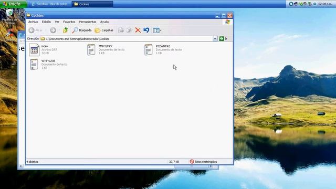This screenshot has width=336, height=189.
Task: Open the Favoritos menu
Action: (69, 22)
